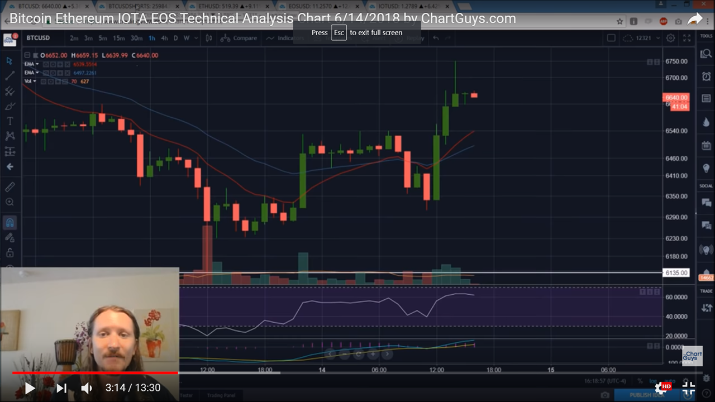Open the prediction and measurement tools

(x=9, y=151)
